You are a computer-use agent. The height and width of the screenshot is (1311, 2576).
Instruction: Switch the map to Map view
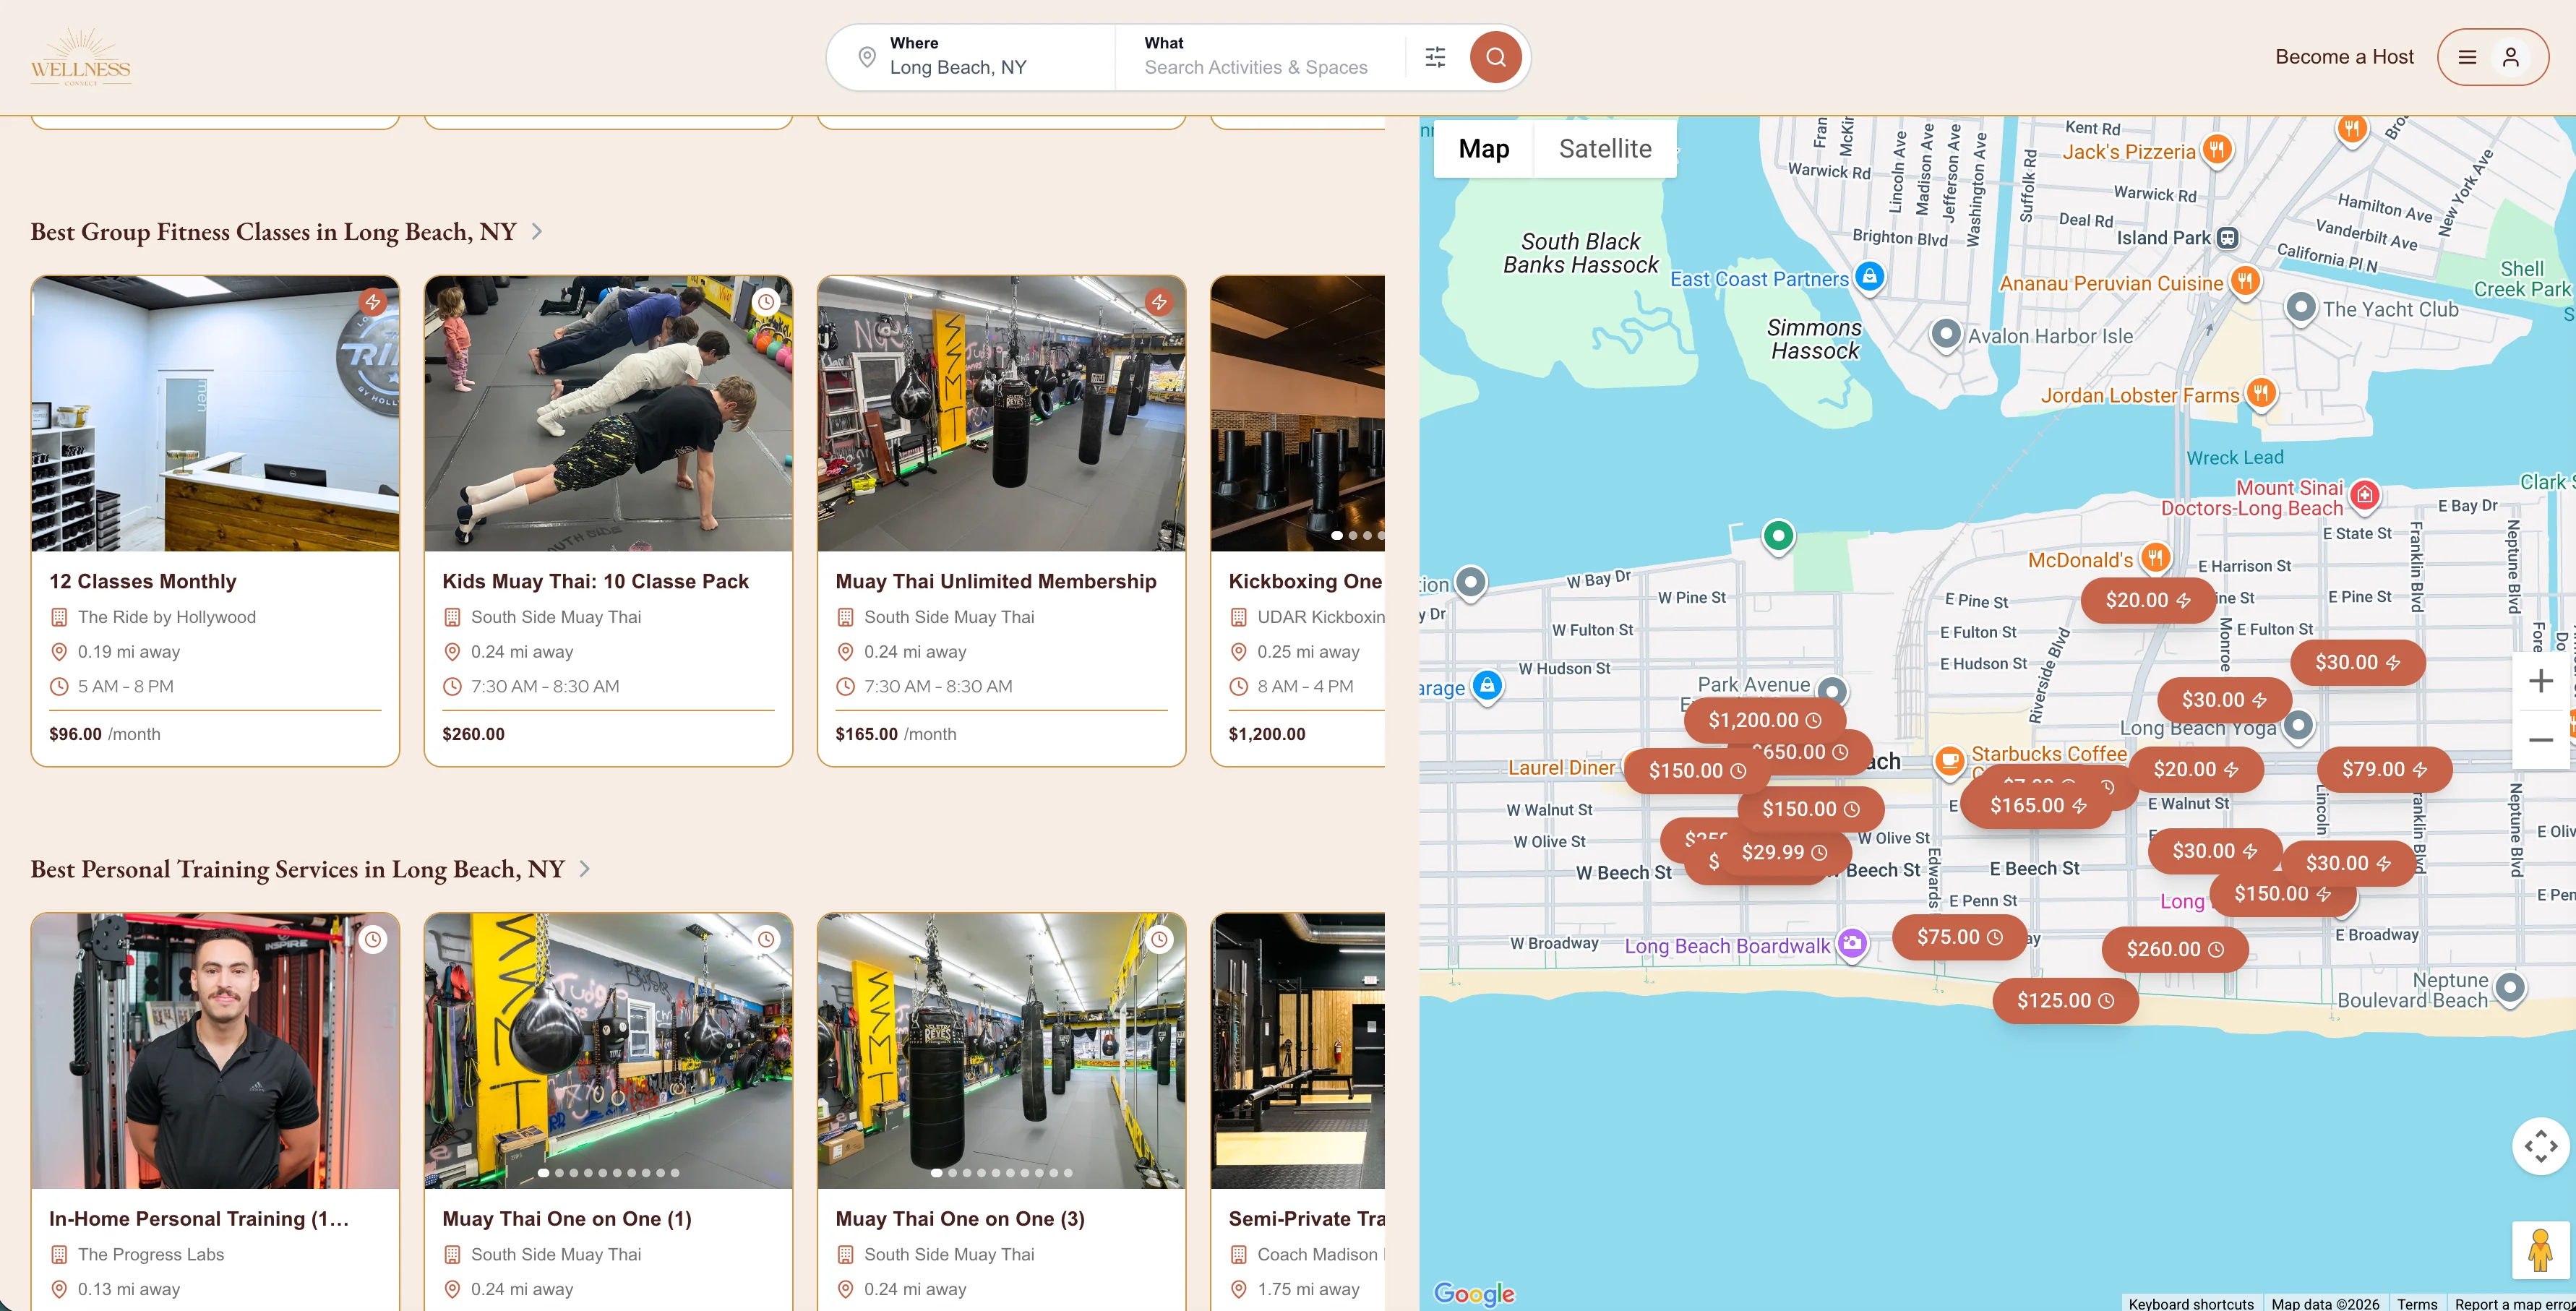(1483, 149)
